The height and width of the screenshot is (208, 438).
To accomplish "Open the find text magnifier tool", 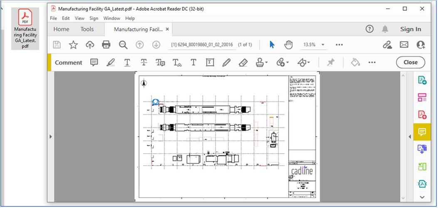I will (123, 44).
